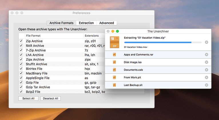
Task: Click the large ZIP archive icon
Action: tap(114, 42)
